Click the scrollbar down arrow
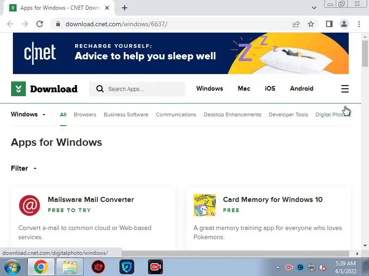The width and height of the screenshot is (369, 276). [365, 246]
